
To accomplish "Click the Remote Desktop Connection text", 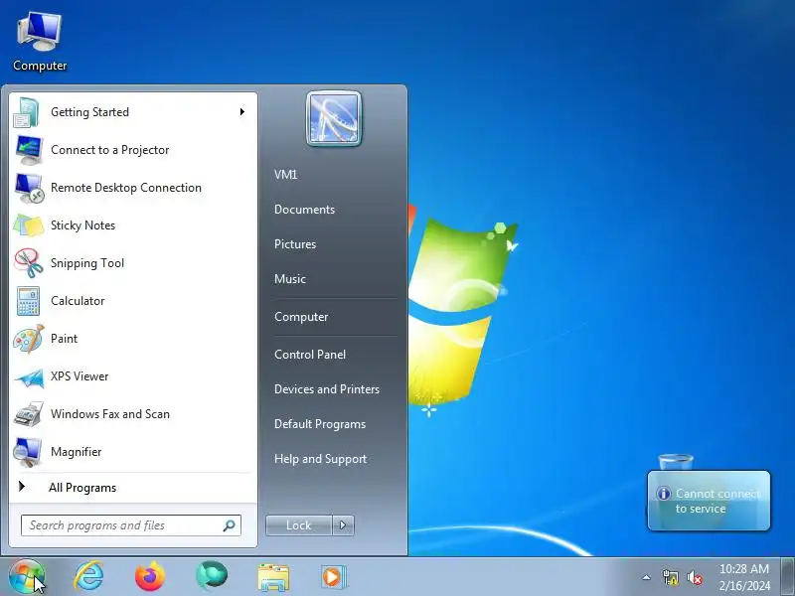I will [126, 188].
